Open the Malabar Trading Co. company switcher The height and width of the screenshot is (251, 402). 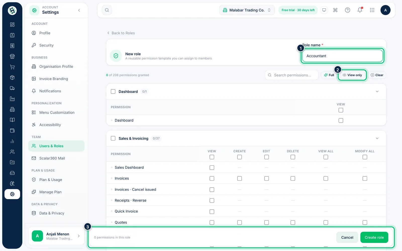point(247,10)
